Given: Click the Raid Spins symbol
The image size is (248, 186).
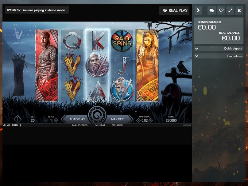Looking at the screenshot, I should coord(122,41).
